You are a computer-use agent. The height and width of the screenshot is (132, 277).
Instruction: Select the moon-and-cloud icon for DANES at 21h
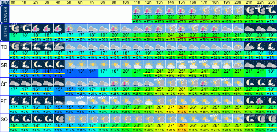click(249, 10)
